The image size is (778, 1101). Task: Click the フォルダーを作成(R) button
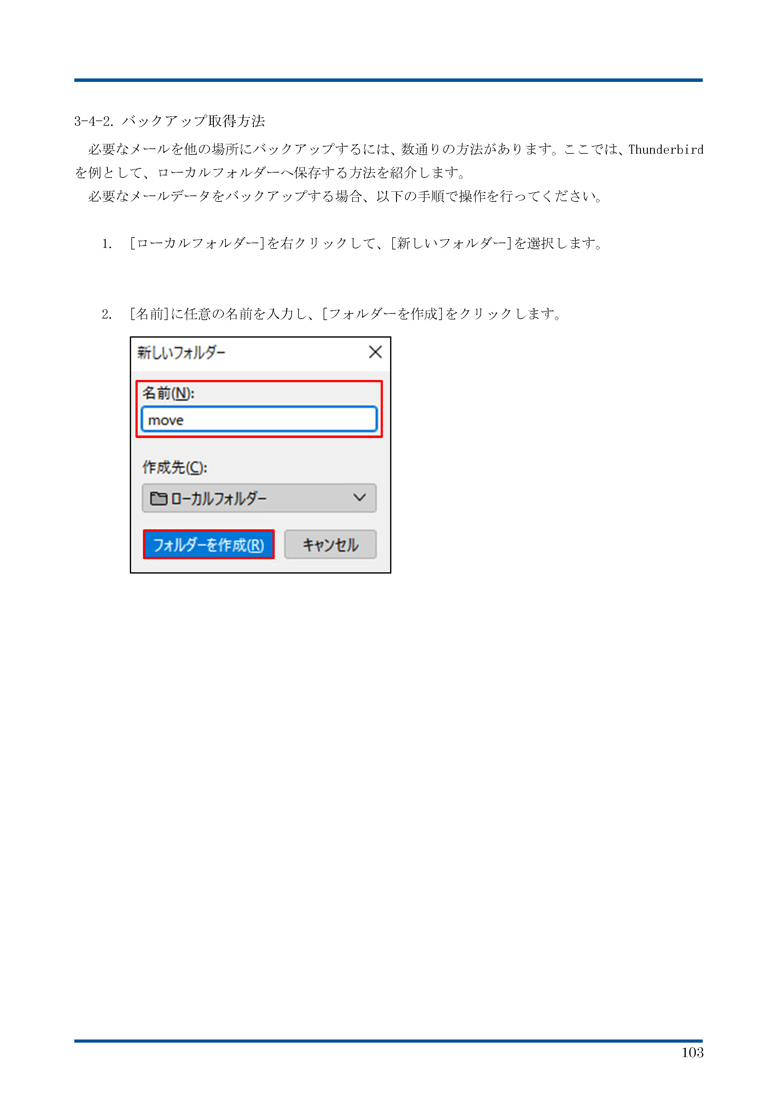click(x=209, y=545)
